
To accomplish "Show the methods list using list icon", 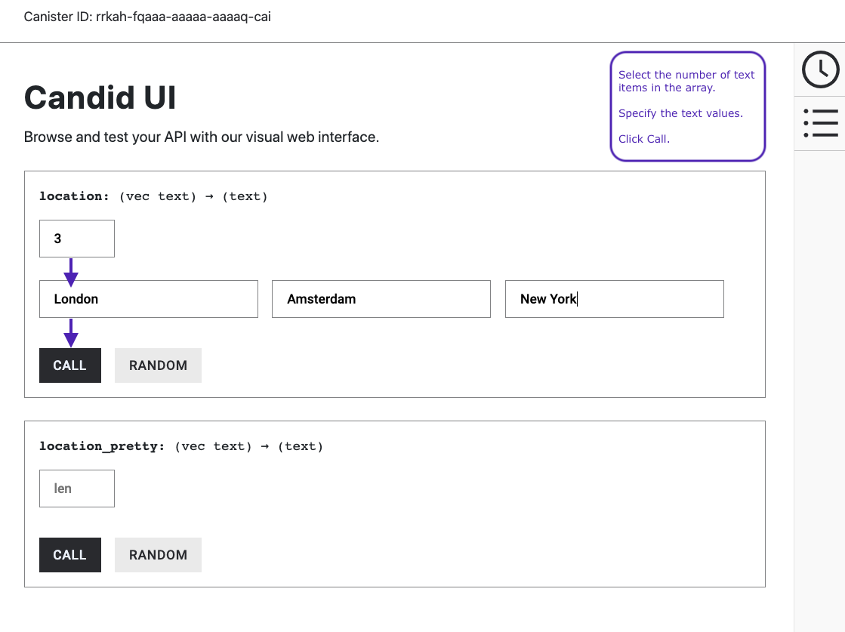I will point(820,122).
